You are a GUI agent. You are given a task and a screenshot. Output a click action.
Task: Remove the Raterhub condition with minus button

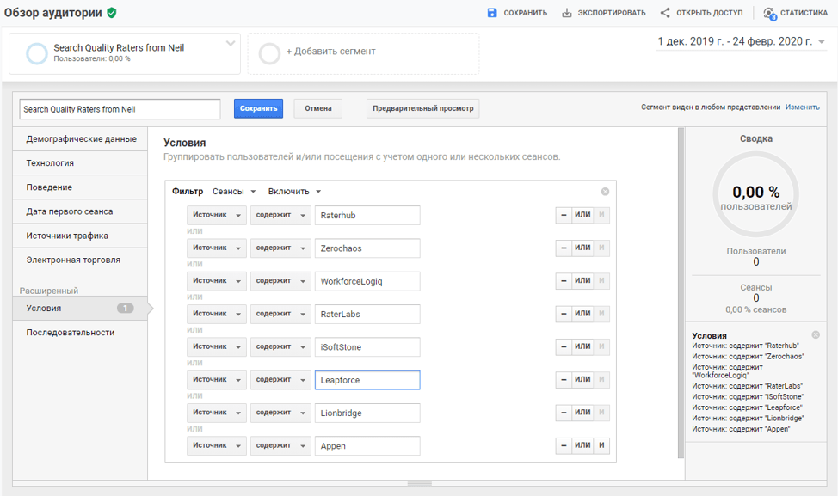point(564,215)
